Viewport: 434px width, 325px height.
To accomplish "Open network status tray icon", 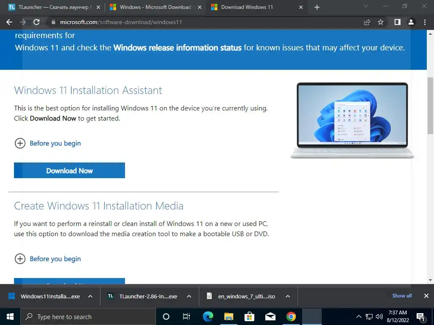I will [x=369, y=317].
